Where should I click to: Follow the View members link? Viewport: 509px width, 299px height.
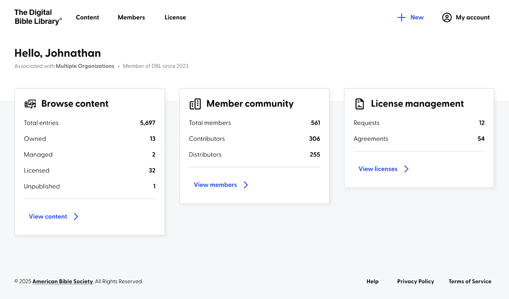pos(215,185)
